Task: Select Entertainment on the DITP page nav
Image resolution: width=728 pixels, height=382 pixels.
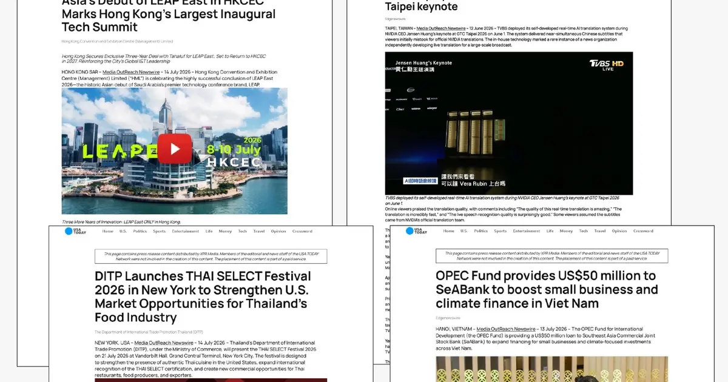Action: pyautogui.click(x=186, y=231)
